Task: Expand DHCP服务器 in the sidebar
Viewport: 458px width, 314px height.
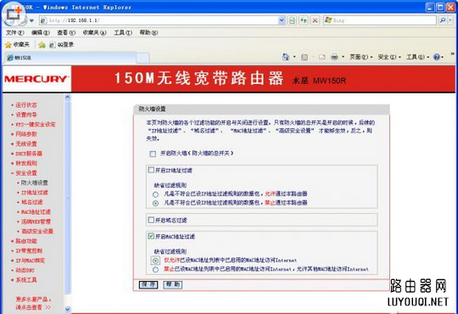Action: tap(29, 154)
